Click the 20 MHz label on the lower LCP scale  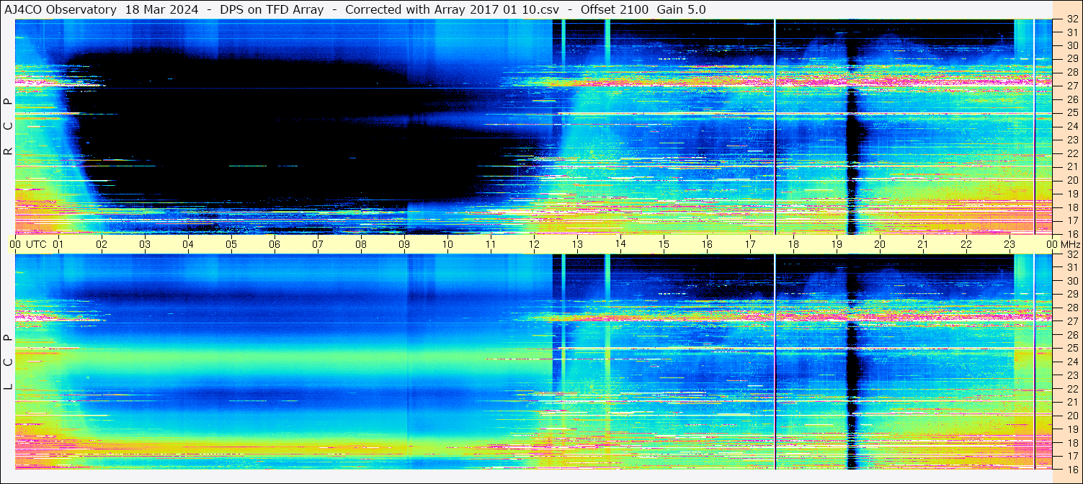point(1071,416)
